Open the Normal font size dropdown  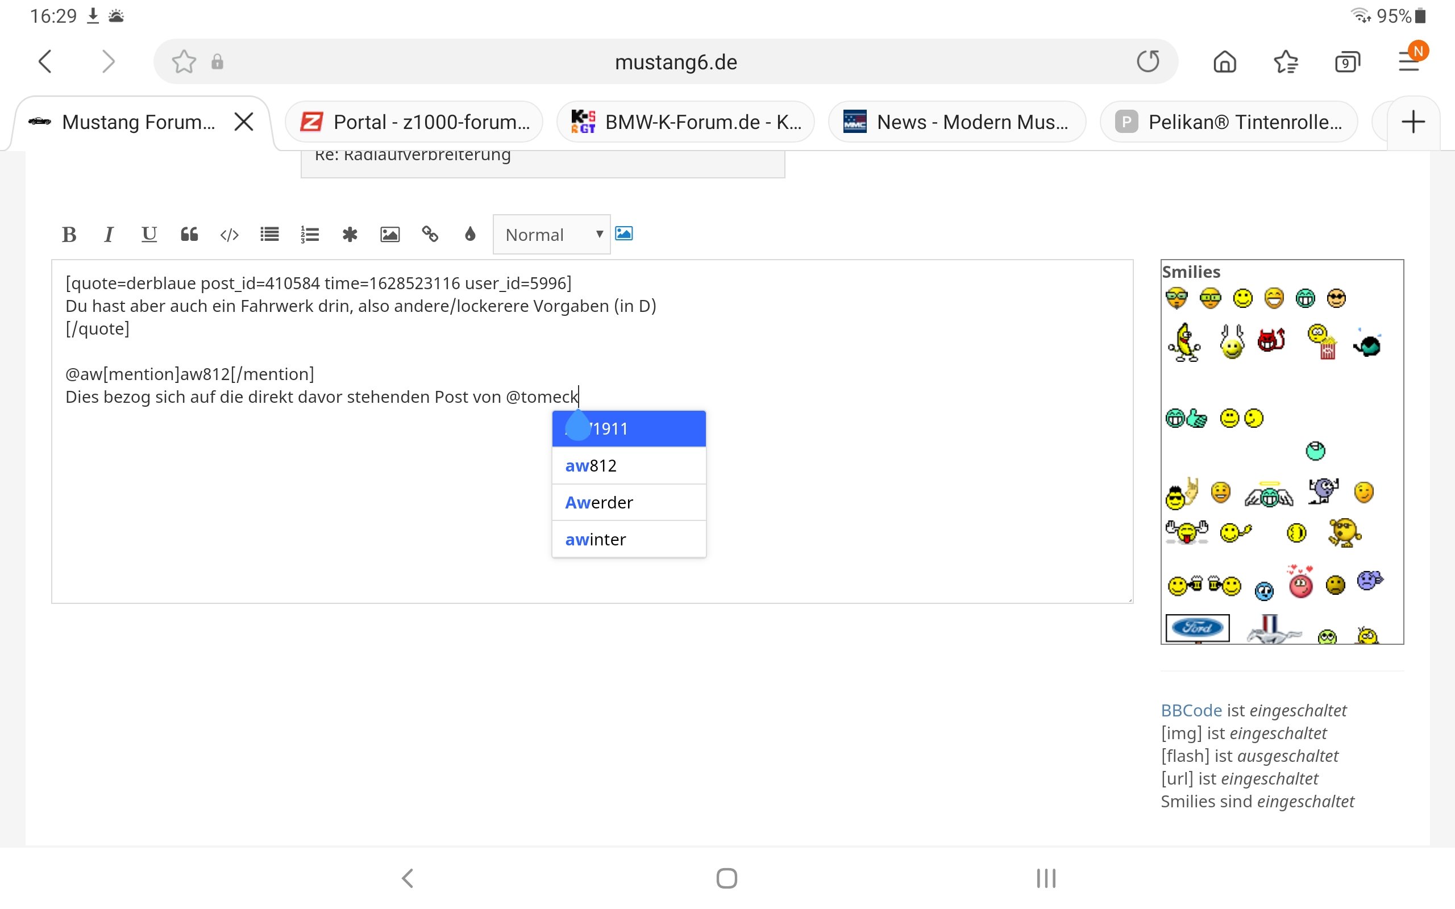click(x=551, y=235)
